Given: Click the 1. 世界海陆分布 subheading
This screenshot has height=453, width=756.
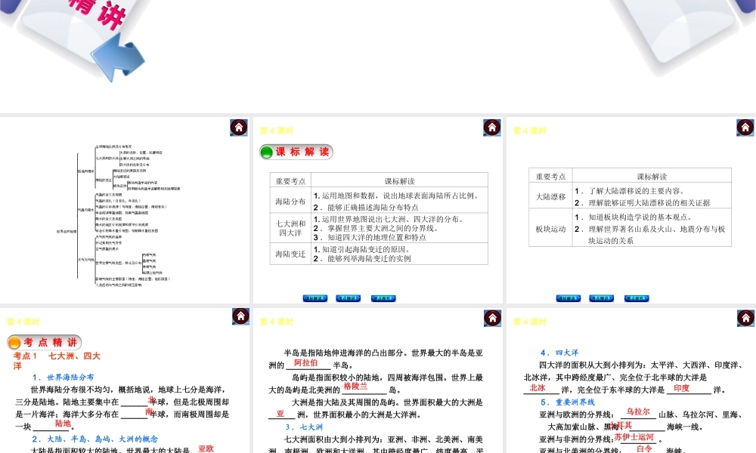Looking at the screenshot, I should click(x=64, y=377).
